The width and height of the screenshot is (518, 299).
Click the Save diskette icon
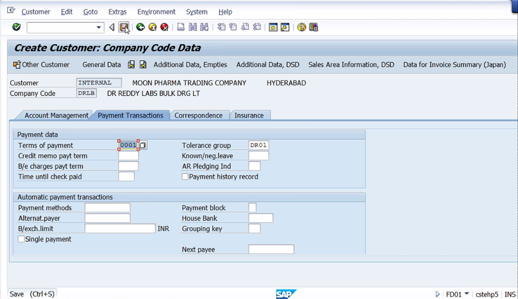point(124,27)
